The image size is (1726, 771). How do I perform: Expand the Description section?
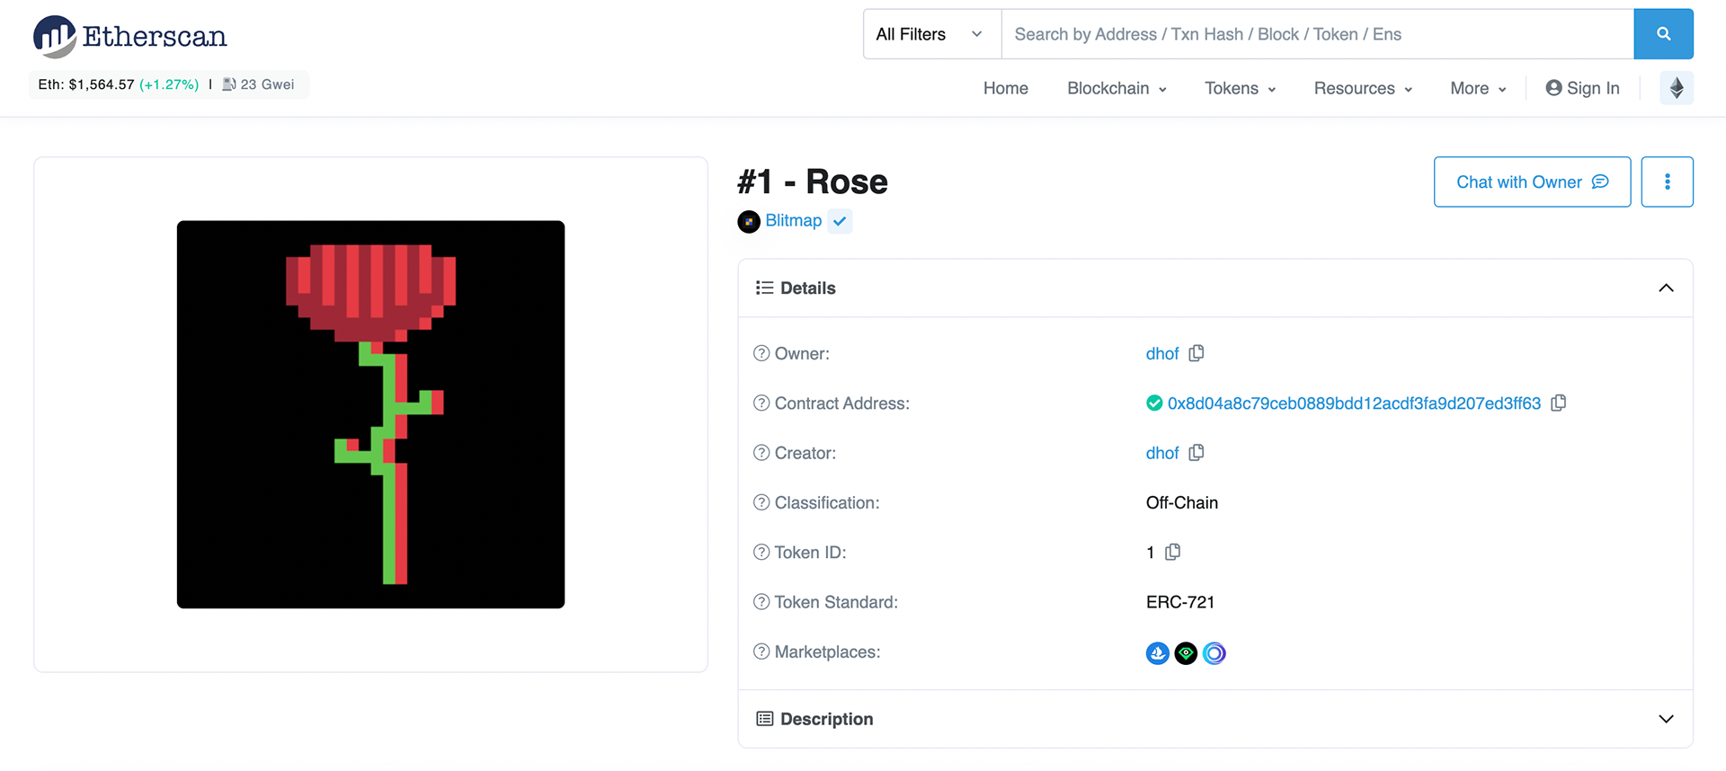(x=1666, y=719)
